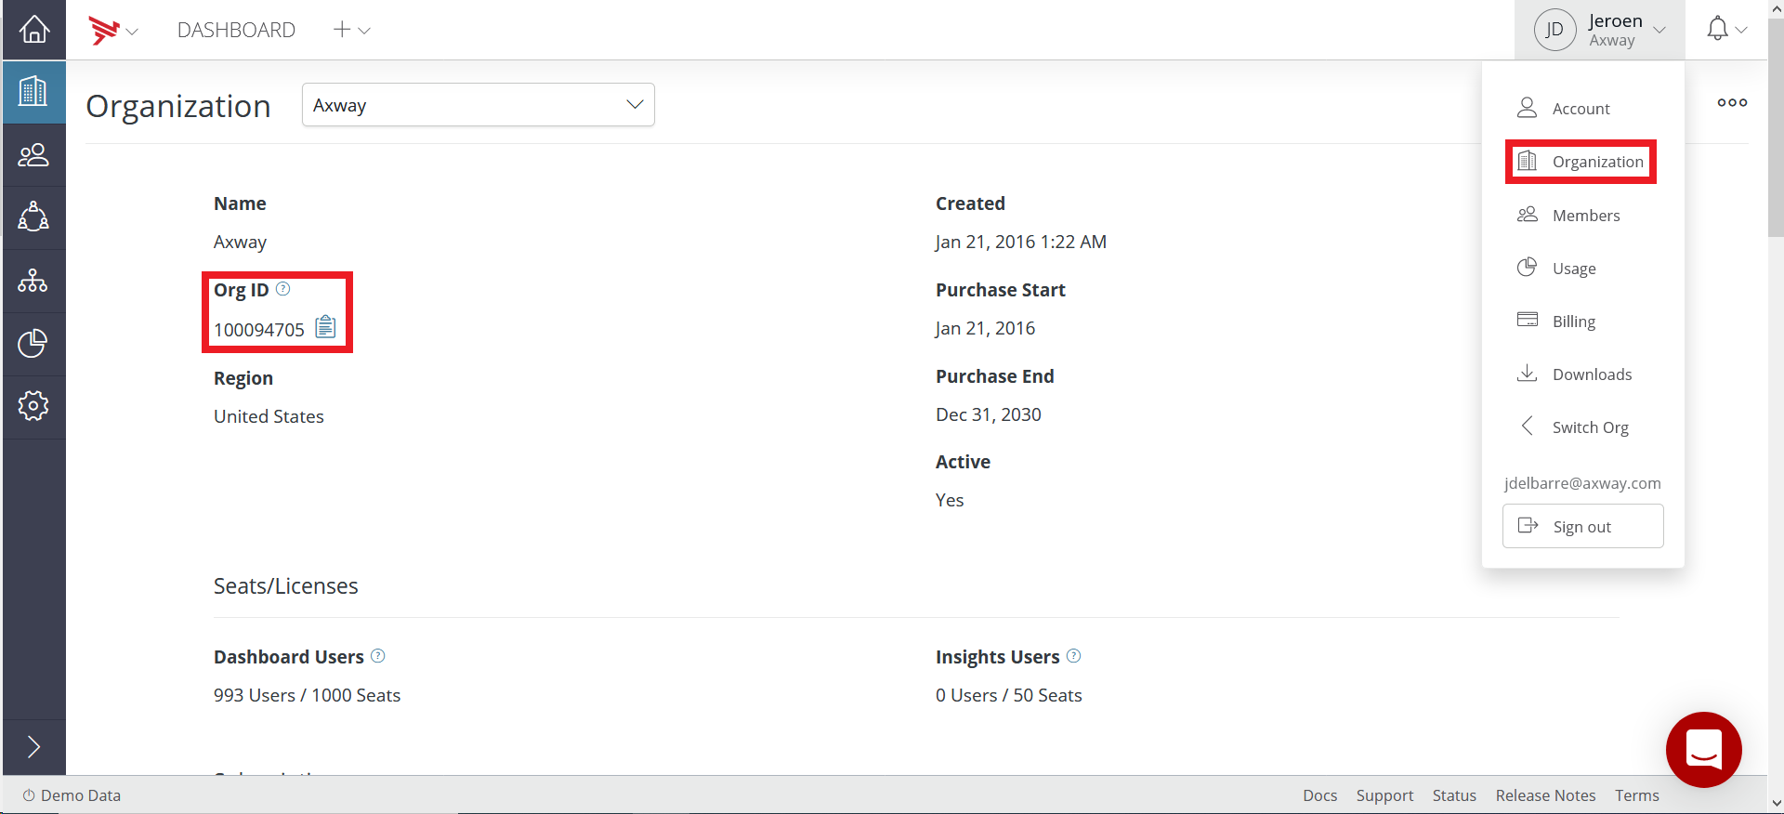1784x814 pixels.
Task: Click the United States region value
Action: pos(269,416)
